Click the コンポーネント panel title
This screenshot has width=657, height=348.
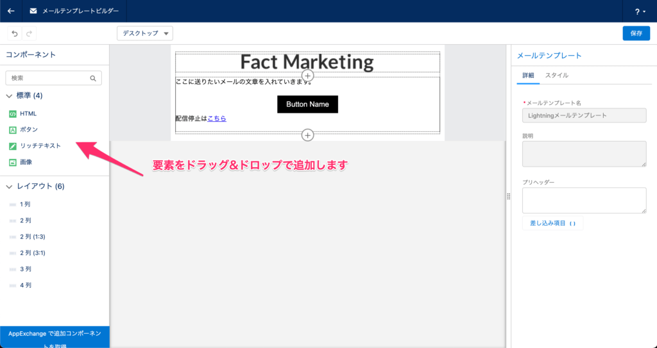(31, 54)
